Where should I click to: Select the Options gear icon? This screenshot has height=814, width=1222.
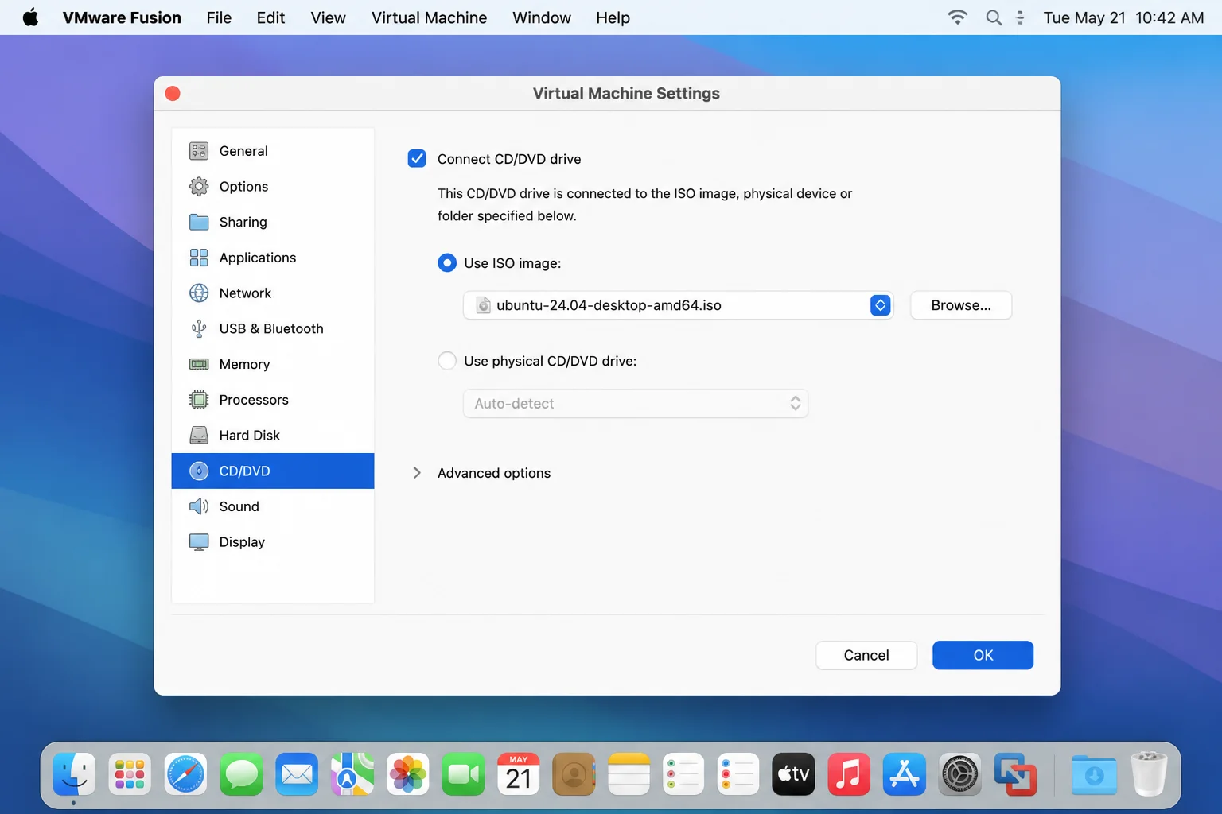click(199, 187)
